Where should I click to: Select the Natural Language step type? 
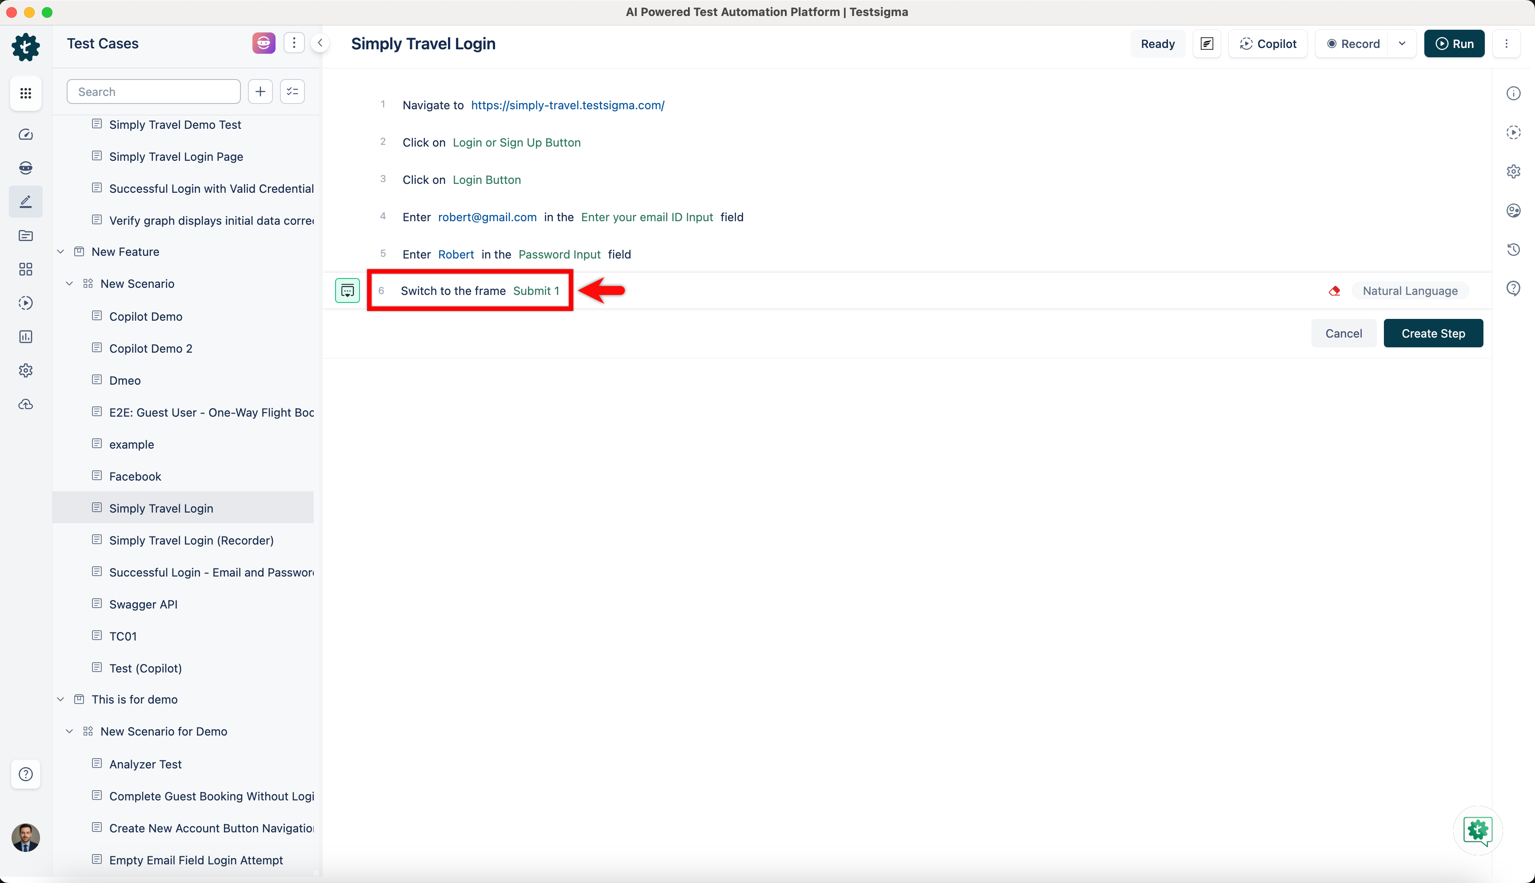click(1410, 291)
